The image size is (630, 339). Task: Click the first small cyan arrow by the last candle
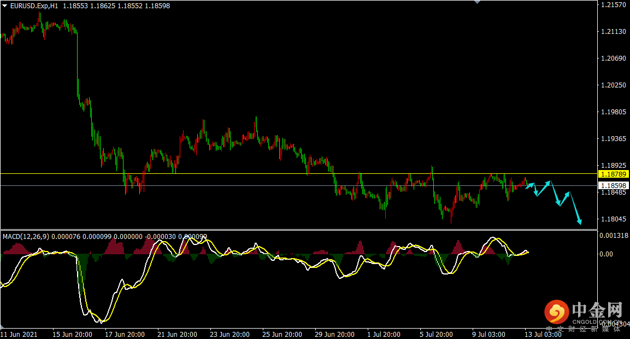pyautogui.click(x=530, y=186)
